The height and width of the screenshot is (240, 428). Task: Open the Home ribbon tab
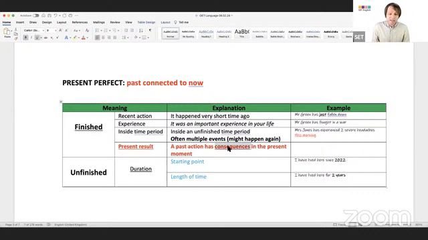coord(7,22)
